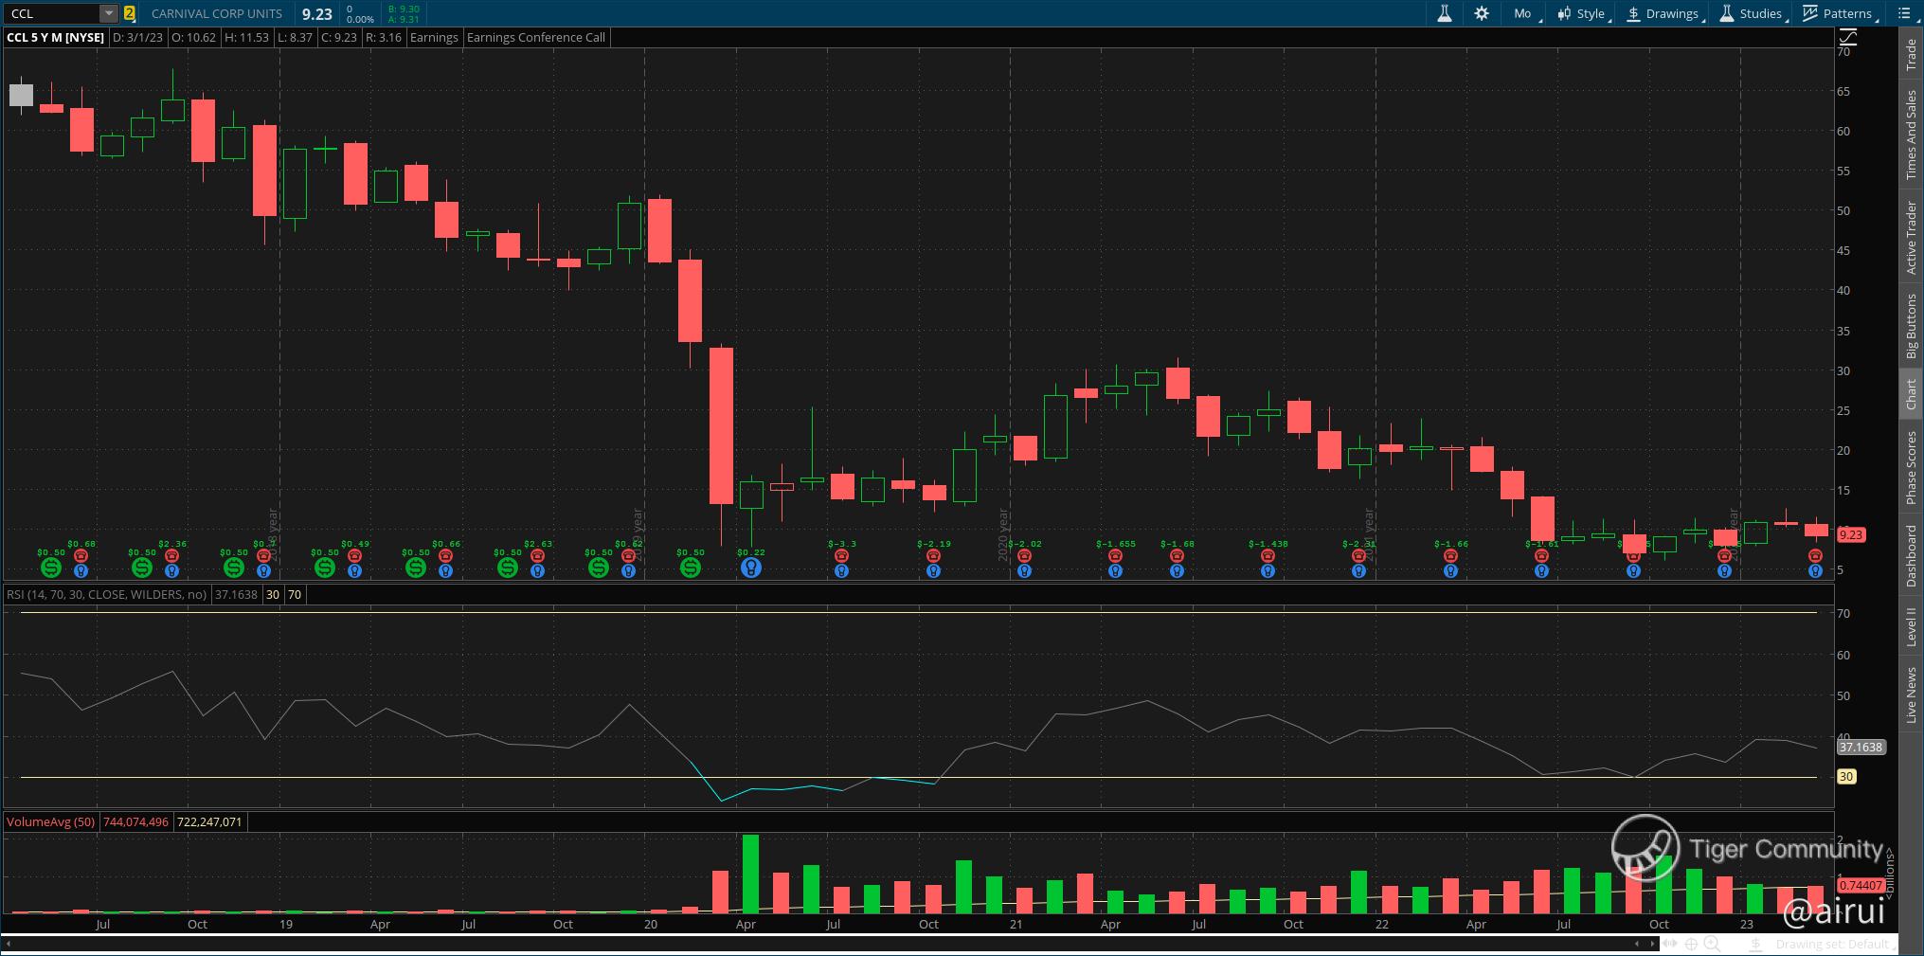
Task: Click the RSI study label
Action: 106,595
